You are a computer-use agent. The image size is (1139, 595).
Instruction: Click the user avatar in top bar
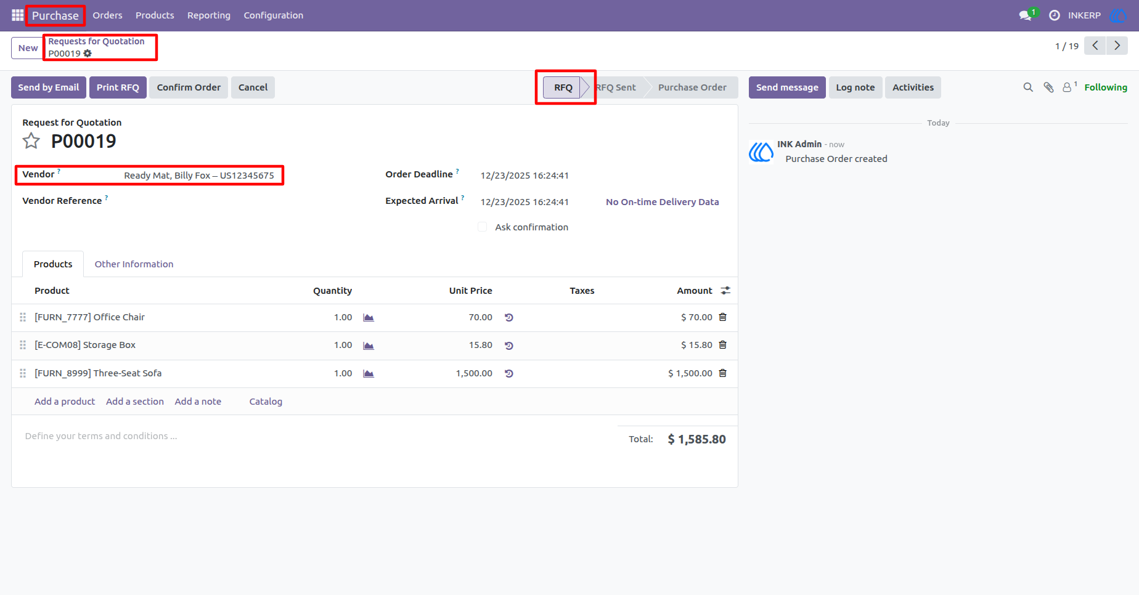pos(1117,15)
